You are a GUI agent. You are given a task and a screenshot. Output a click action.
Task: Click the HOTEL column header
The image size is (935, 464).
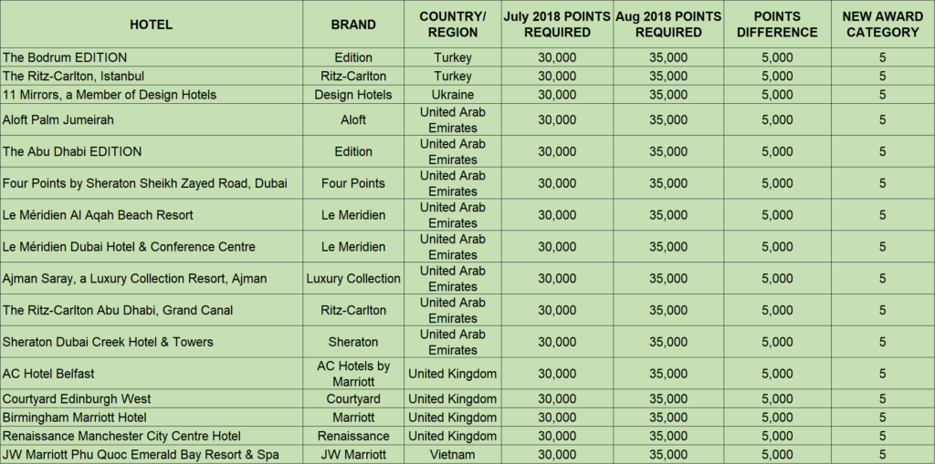click(151, 25)
